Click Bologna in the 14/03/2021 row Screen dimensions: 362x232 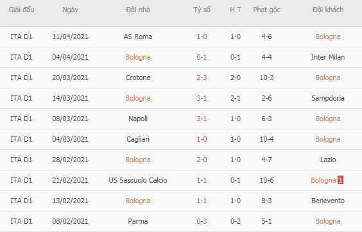point(138,98)
